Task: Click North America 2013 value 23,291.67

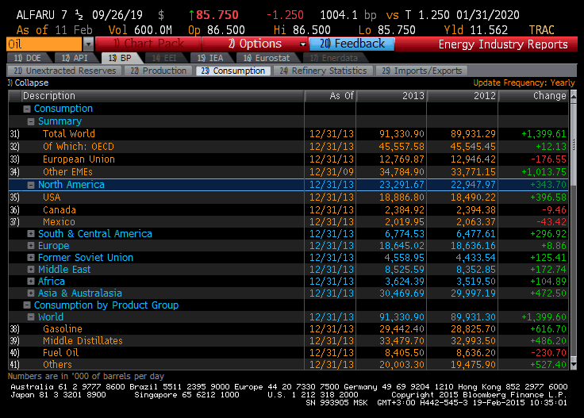Action: 401,185
